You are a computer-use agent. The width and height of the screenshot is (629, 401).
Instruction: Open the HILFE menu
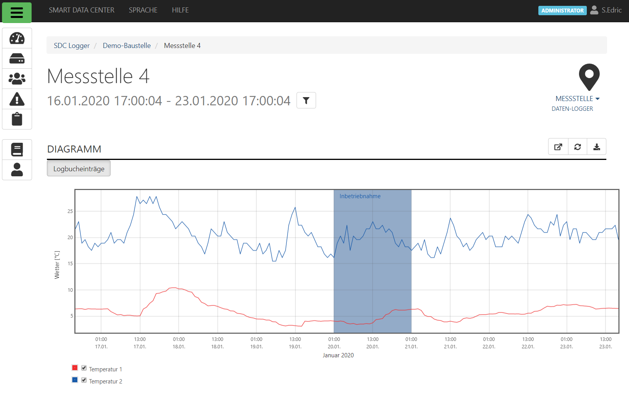[x=180, y=10]
